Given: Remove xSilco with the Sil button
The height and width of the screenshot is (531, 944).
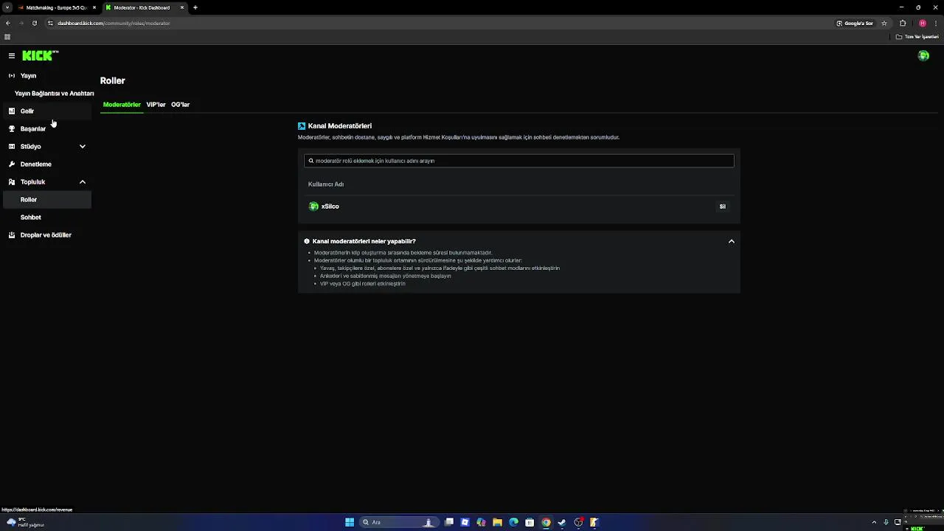Looking at the screenshot, I should (723, 206).
